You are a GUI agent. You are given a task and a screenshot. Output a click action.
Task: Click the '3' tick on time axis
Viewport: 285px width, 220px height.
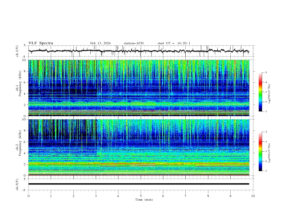[x=96, y=196]
